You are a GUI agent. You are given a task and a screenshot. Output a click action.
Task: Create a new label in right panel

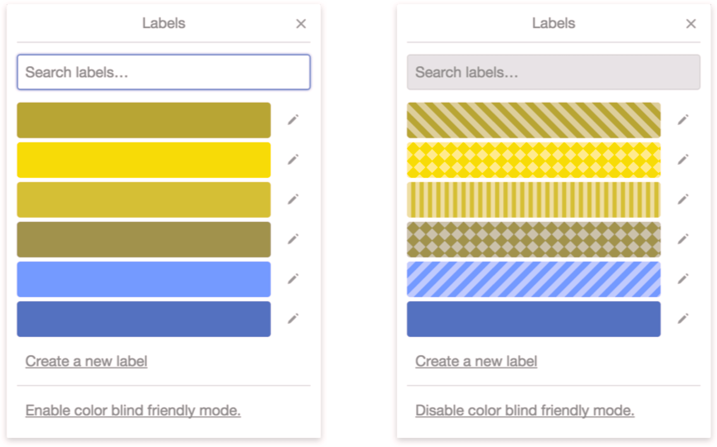(476, 361)
